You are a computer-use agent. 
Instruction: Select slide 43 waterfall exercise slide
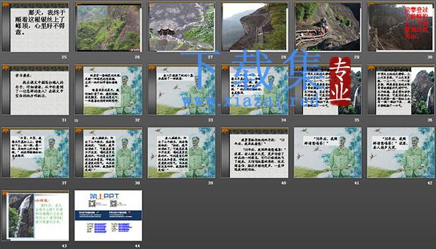(35, 216)
